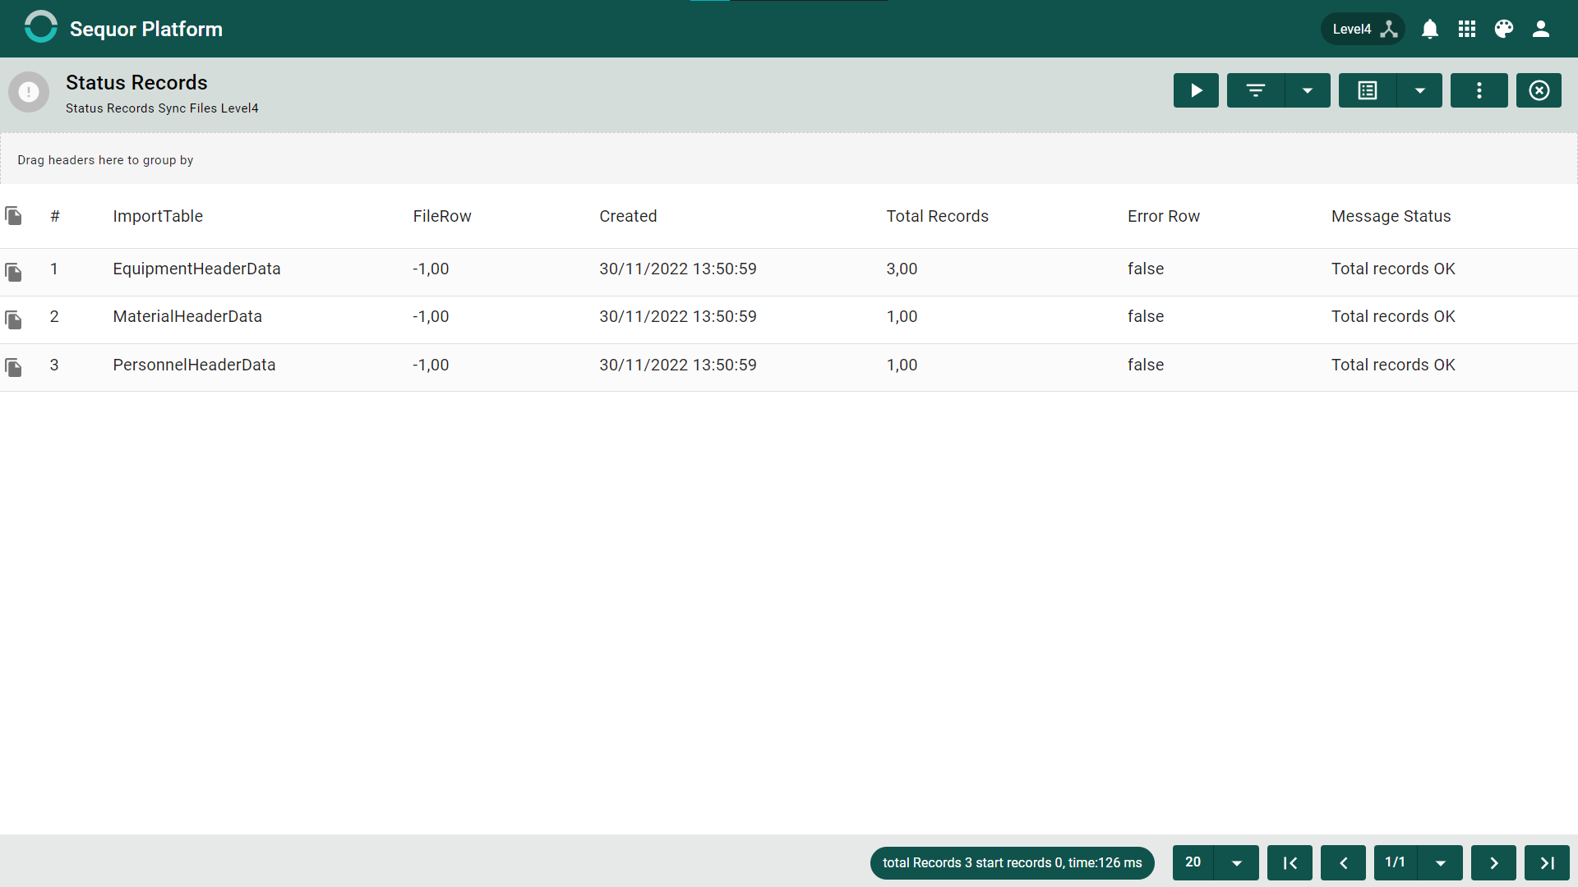The height and width of the screenshot is (887, 1578).
Task: Go to the next page
Action: click(1493, 862)
